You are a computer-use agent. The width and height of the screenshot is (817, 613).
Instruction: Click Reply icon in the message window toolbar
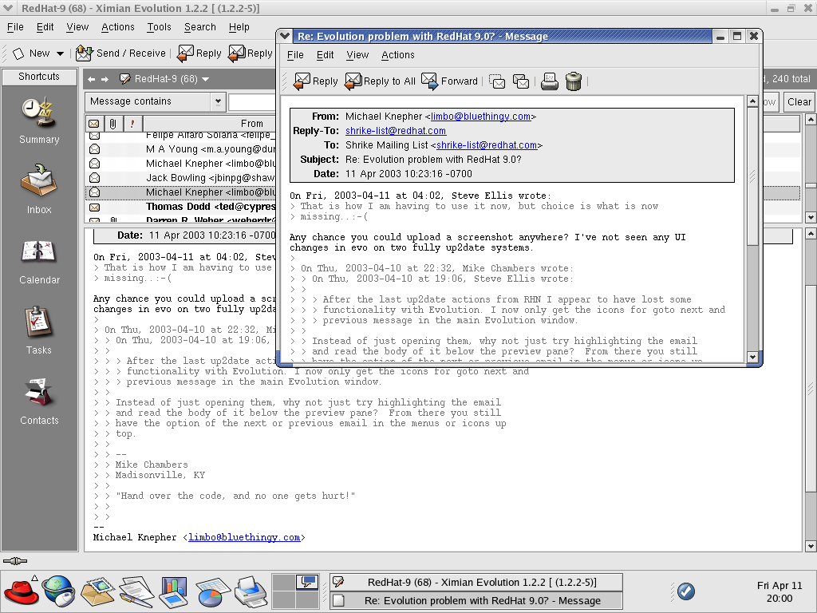315,81
